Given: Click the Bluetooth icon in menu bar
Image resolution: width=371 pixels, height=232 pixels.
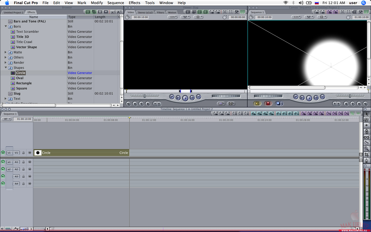Looking at the screenshot, I should click(x=293, y=3).
